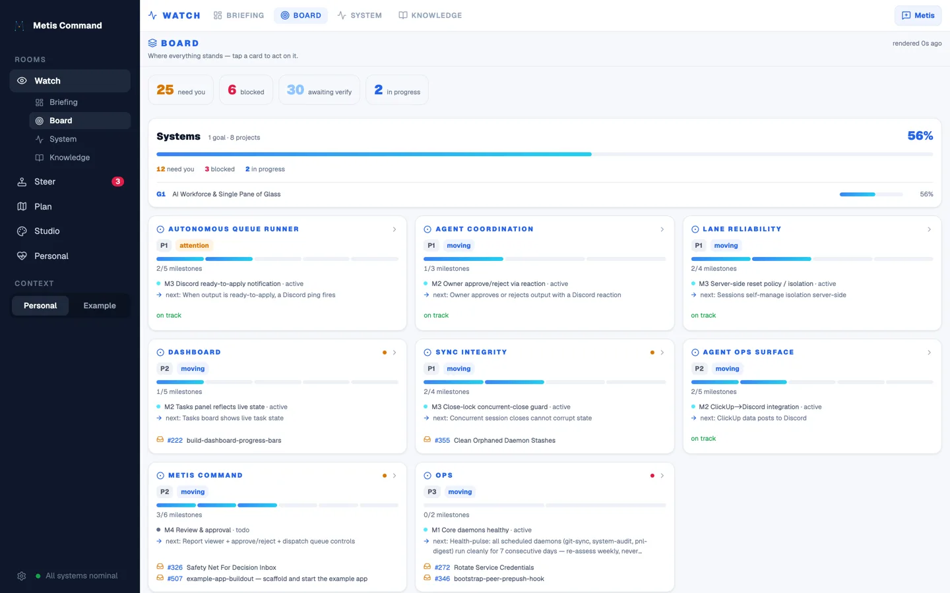Image resolution: width=950 pixels, height=593 pixels.
Task: Open the Steer room in sidebar
Action: click(70, 182)
